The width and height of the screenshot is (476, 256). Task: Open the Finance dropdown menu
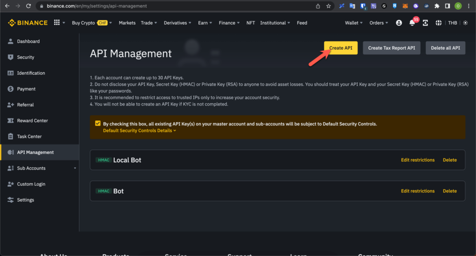pos(229,23)
